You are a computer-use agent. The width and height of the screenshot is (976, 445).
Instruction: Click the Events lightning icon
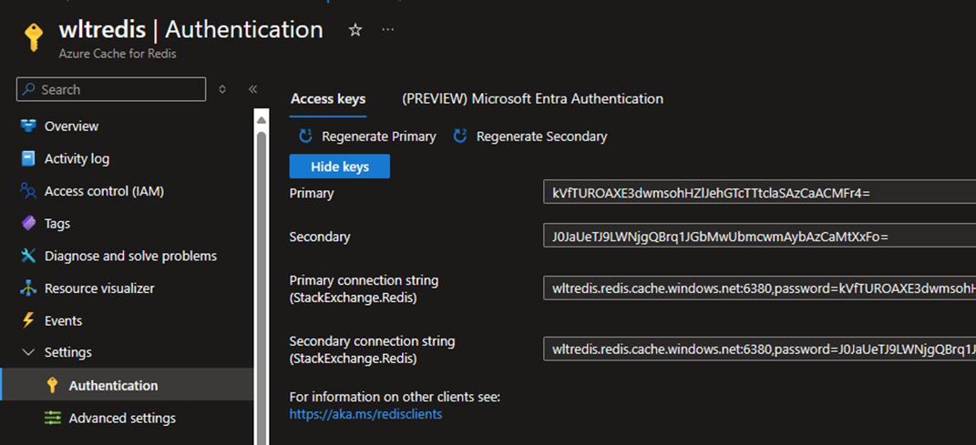[28, 320]
